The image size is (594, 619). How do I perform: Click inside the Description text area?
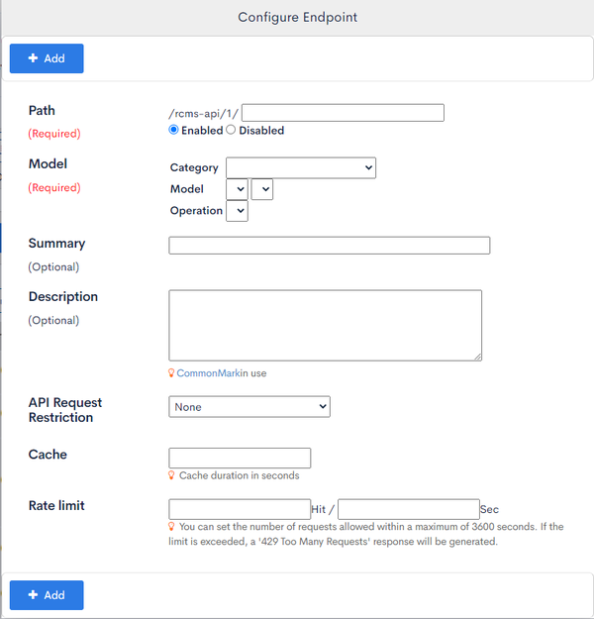(x=326, y=325)
